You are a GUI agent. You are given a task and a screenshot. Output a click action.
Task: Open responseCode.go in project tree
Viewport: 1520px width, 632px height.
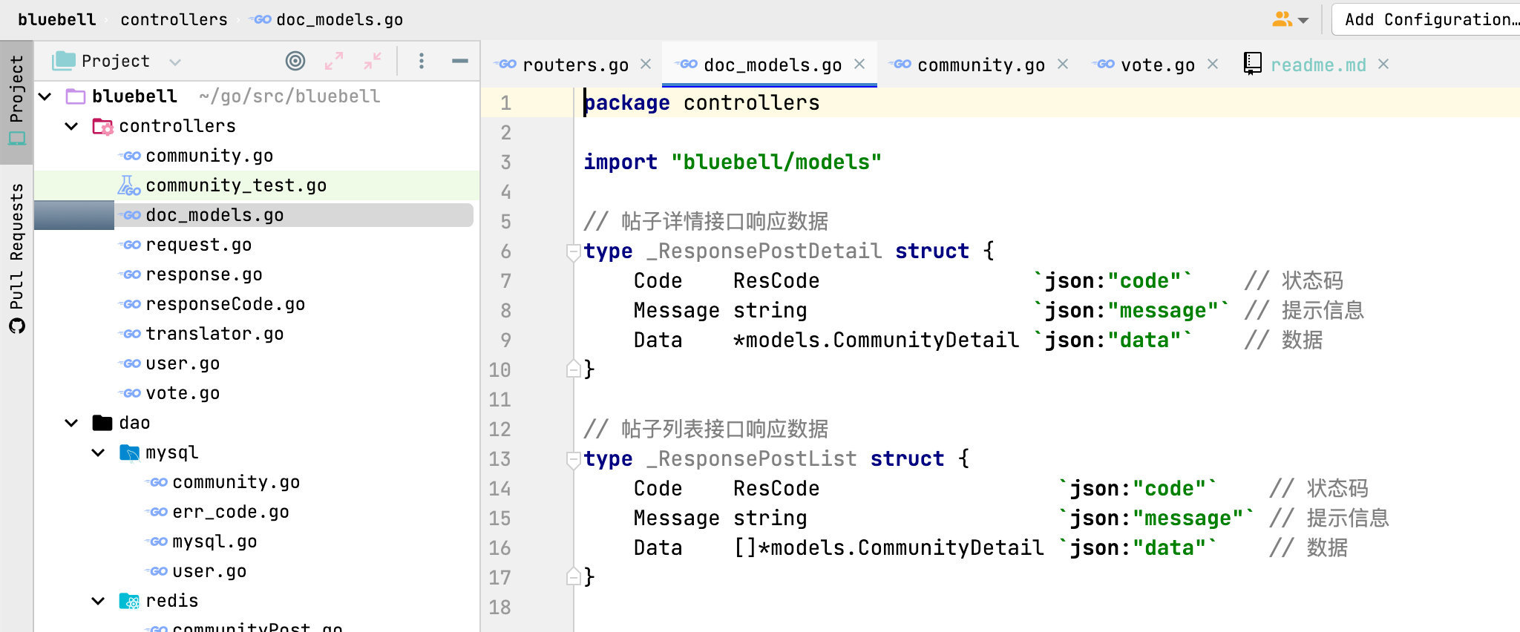tap(226, 304)
